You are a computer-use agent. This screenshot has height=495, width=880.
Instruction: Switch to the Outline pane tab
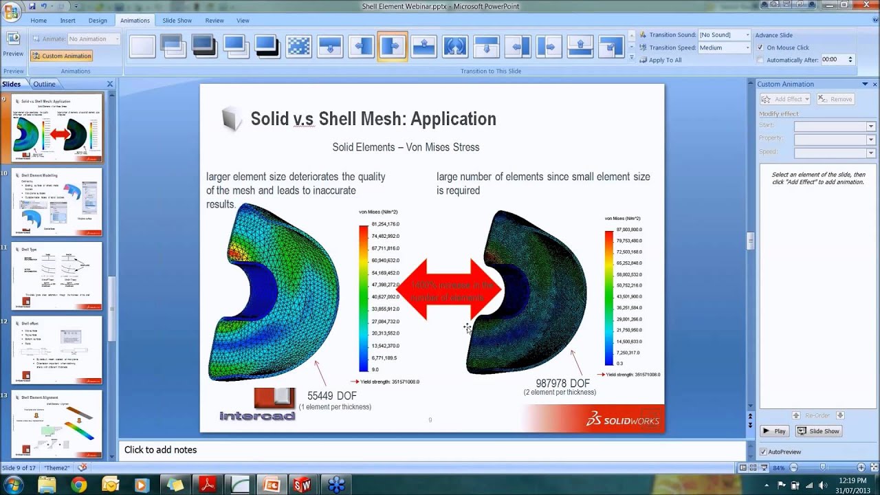click(x=44, y=84)
